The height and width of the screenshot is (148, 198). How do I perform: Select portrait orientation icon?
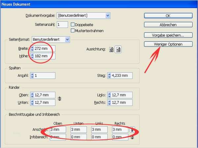(111, 49)
